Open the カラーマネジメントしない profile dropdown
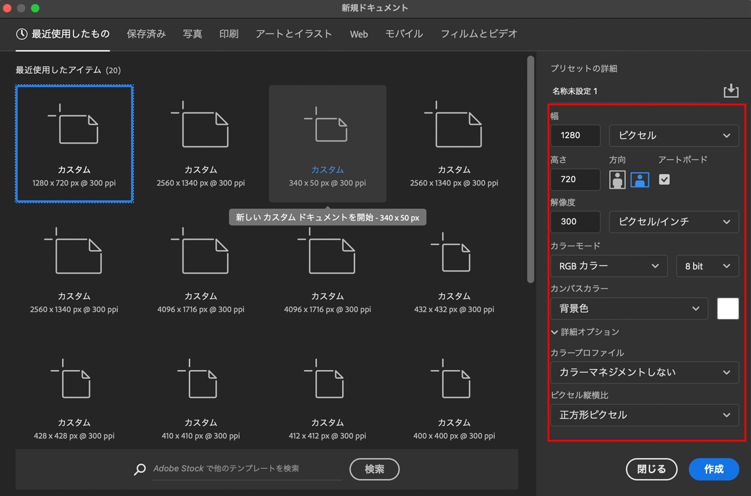The width and height of the screenshot is (751, 496). [644, 372]
